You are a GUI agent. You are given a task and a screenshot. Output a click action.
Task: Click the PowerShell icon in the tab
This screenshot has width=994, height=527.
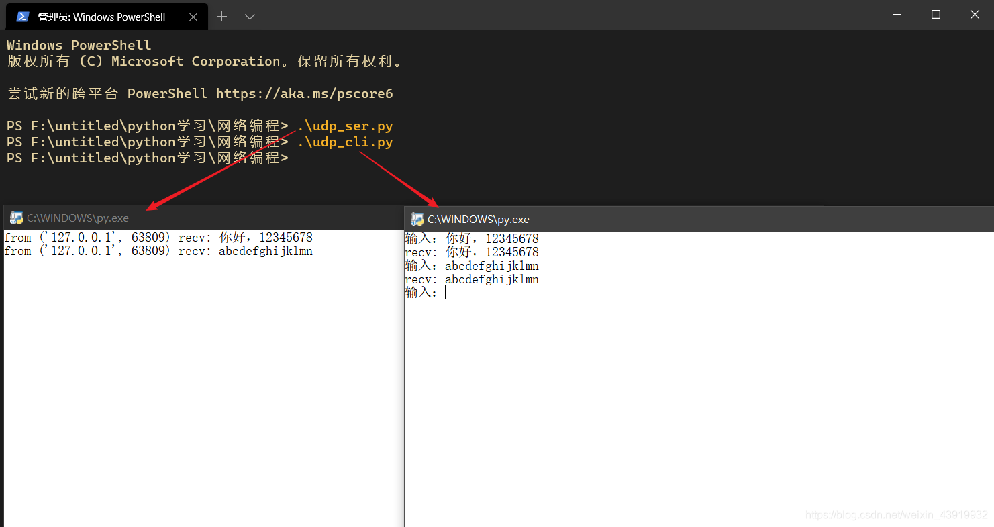click(23, 17)
